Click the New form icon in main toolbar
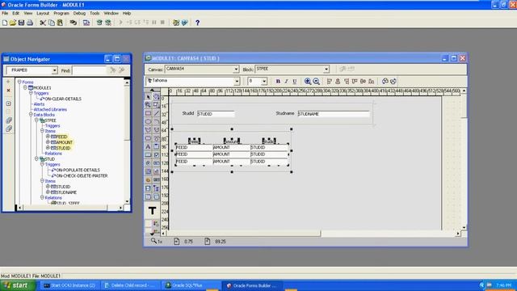 (5, 23)
